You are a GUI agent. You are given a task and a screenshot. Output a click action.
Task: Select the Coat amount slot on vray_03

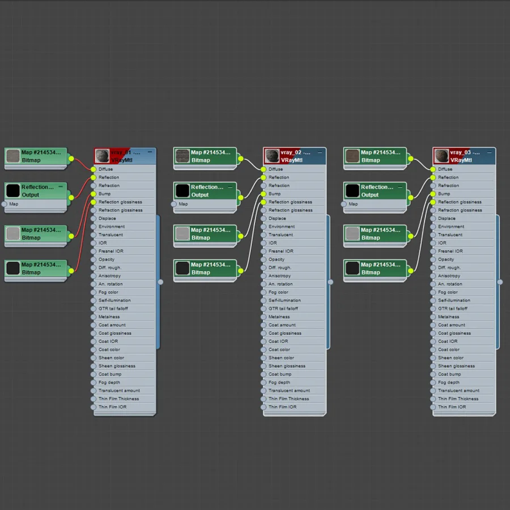(x=464, y=325)
